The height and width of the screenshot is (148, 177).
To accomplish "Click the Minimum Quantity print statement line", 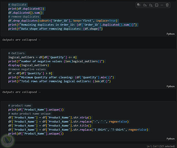I will [61, 77].
